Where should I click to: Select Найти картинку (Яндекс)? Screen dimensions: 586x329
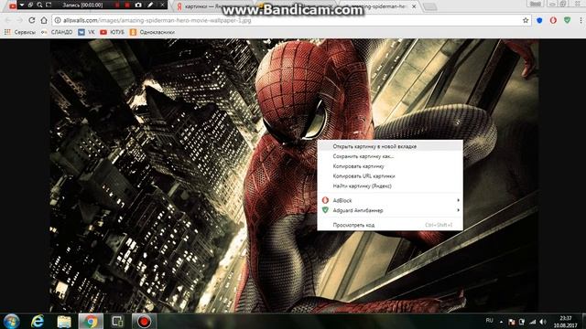pyautogui.click(x=390, y=186)
